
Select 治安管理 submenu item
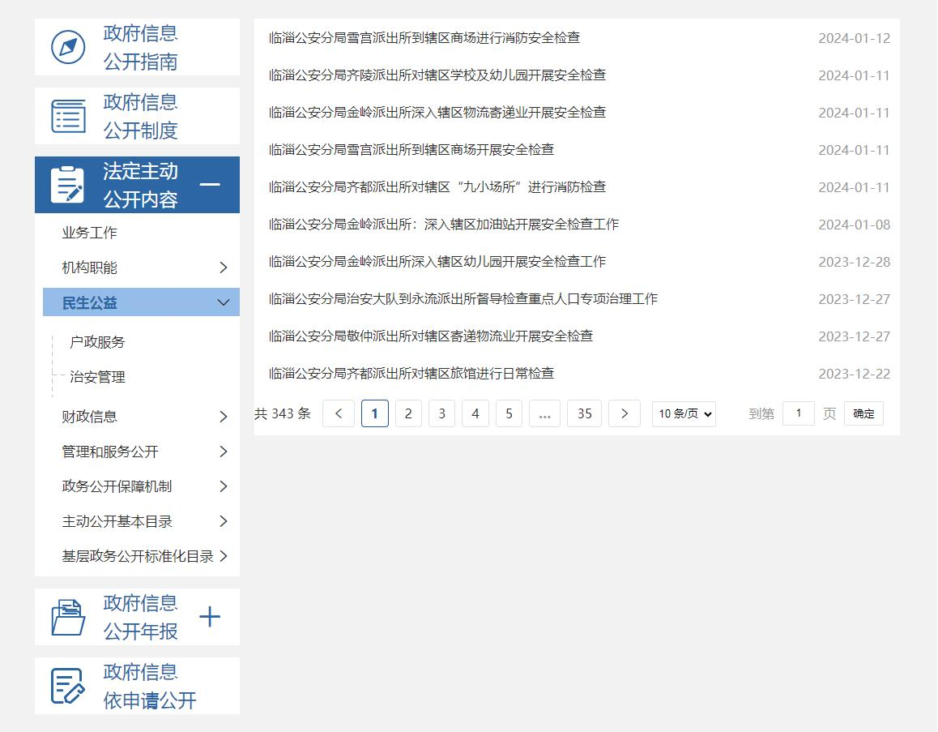point(97,377)
